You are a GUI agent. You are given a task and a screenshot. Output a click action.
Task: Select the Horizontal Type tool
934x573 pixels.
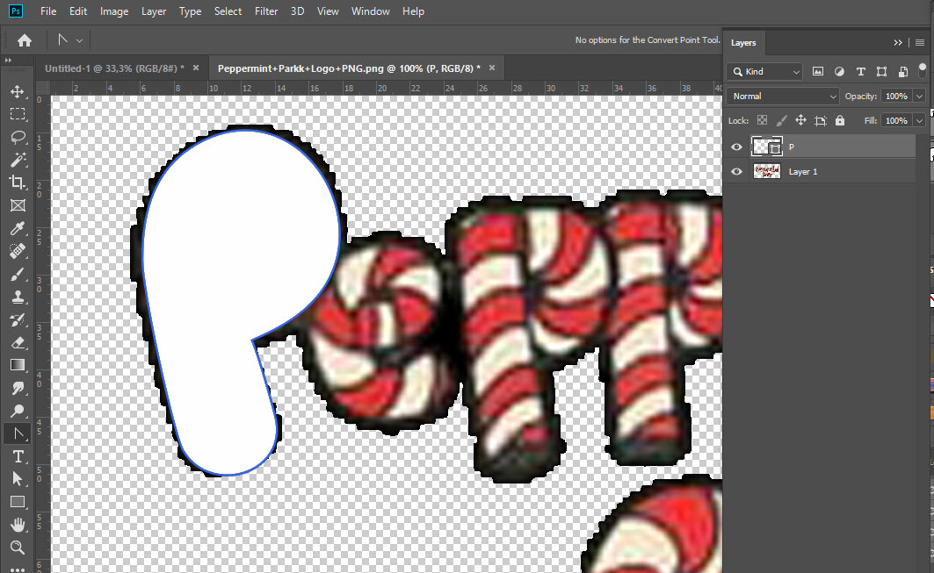click(18, 456)
